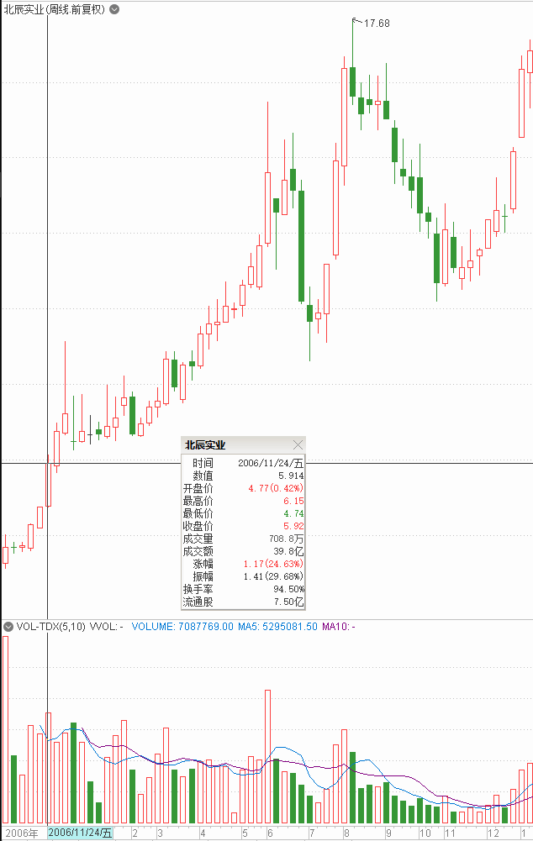Viewport: 533px width, 841px height.
Task: Click month 6 on the time axis
Action: pos(270,833)
